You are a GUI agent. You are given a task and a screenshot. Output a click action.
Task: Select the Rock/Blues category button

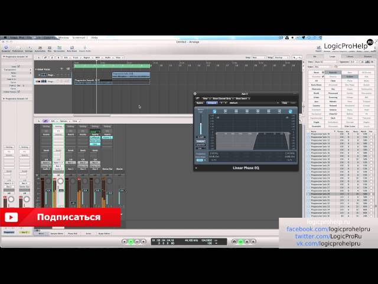317,85
